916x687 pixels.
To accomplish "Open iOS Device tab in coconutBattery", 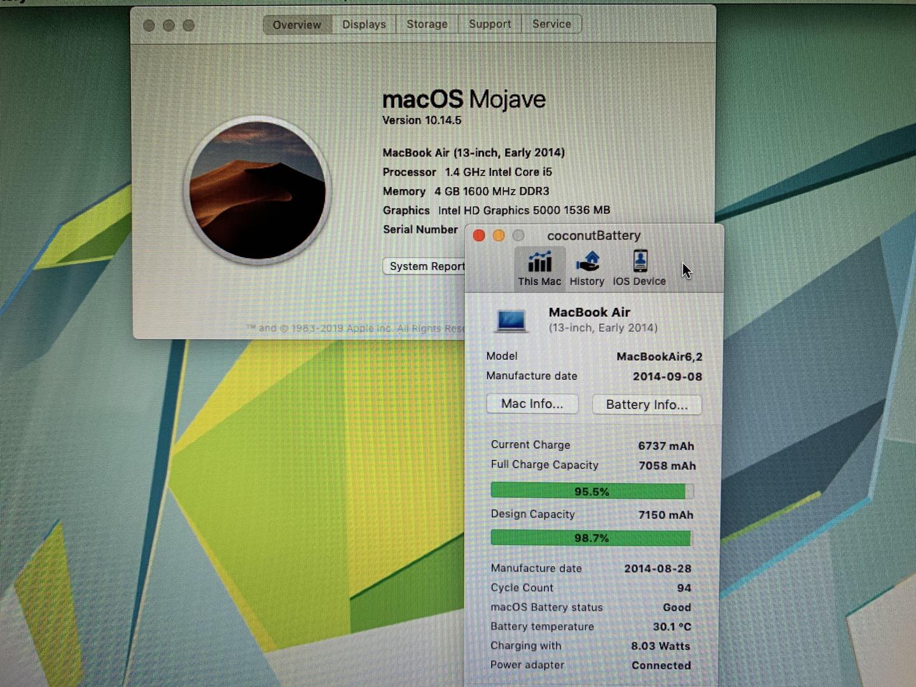I will [x=639, y=268].
